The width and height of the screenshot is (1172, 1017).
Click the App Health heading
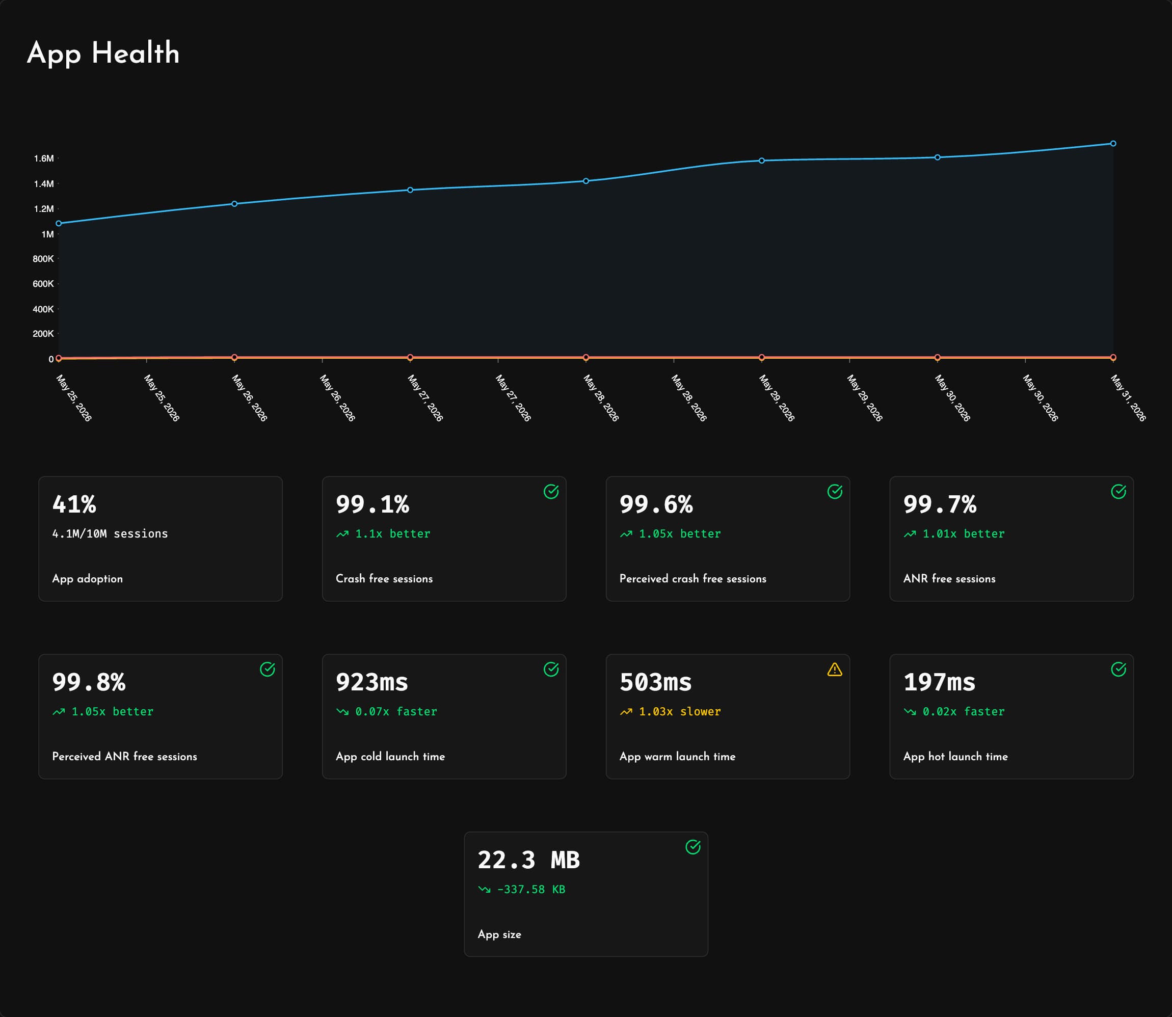click(x=103, y=53)
